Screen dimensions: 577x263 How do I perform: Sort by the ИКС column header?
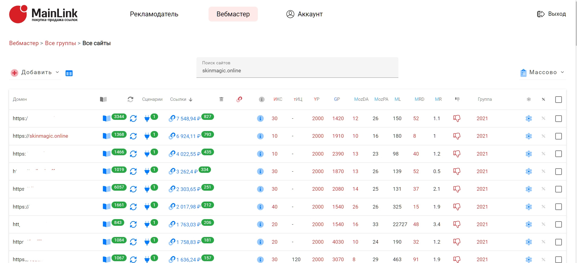[x=278, y=99]
